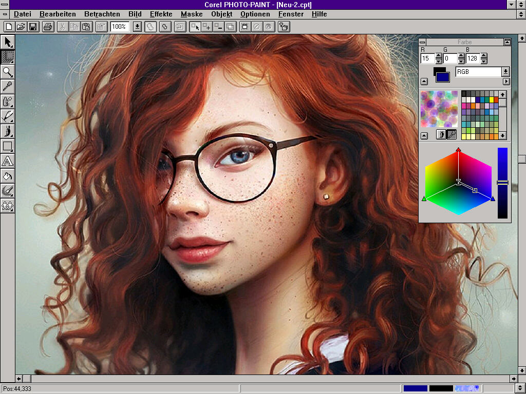Toggle the framed mask overlay toolbar icon
526x394 pixels.
click(x=245, y=27)
